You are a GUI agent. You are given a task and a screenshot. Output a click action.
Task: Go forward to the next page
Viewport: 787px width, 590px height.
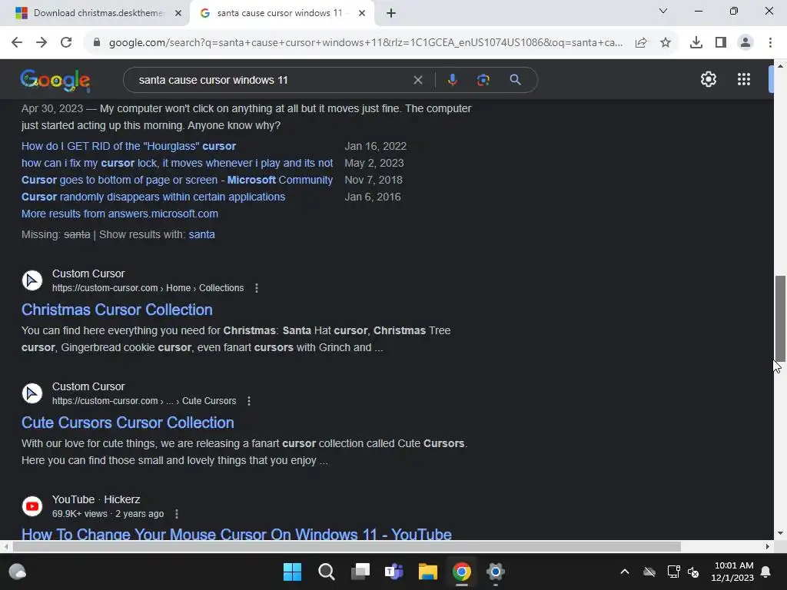tap(42, 43)
